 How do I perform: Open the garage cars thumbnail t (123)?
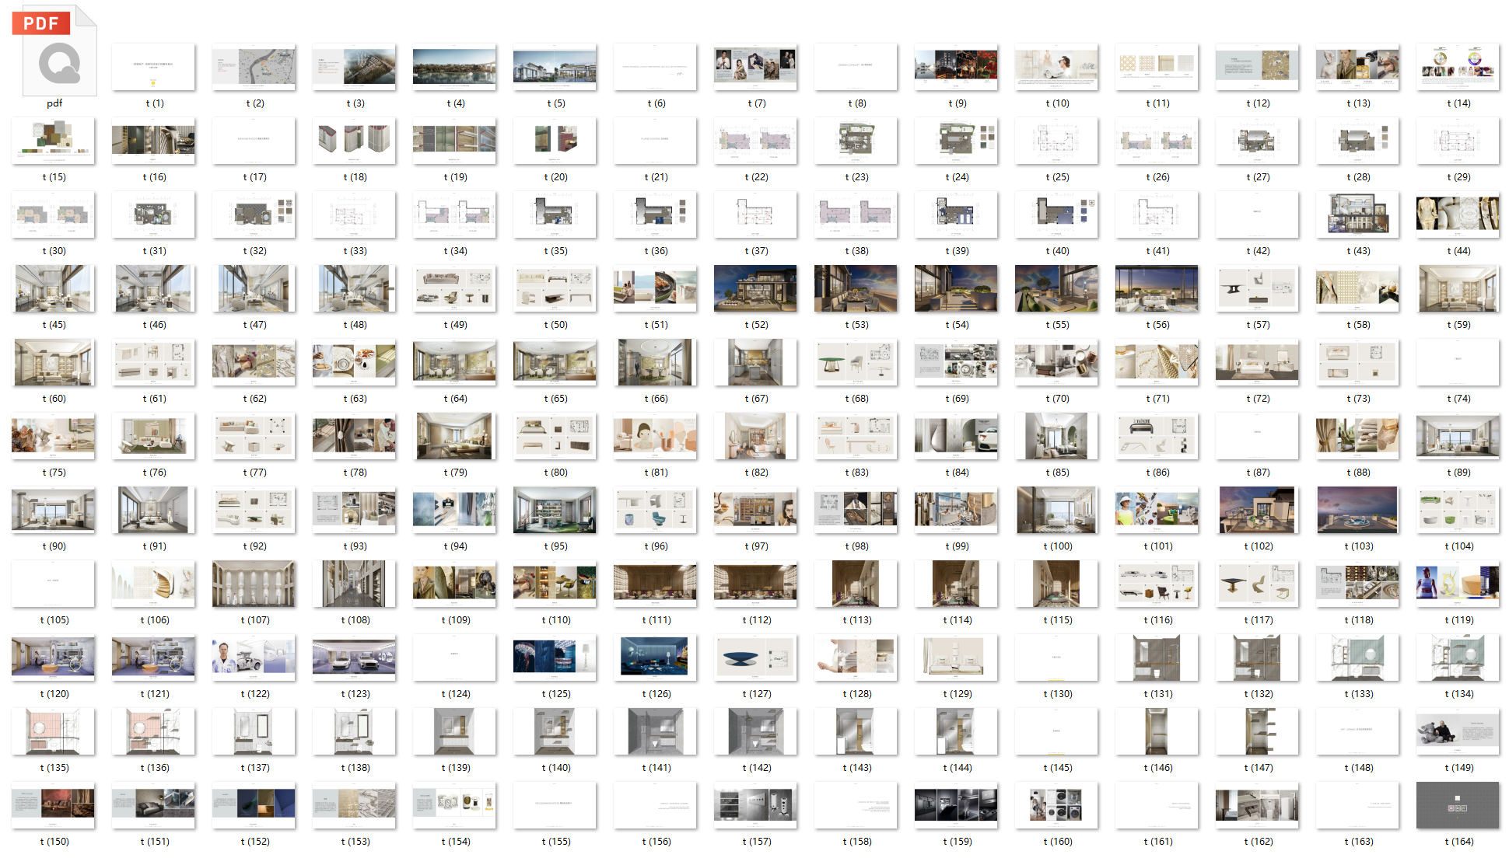tap(354, 657)
